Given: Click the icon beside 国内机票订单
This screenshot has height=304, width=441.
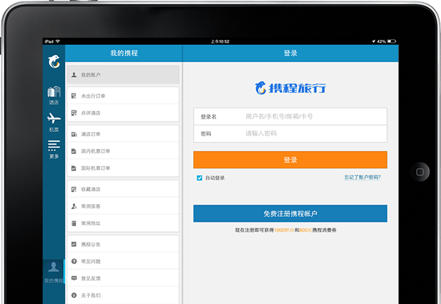Looking at the screenshot, I should coord(73,151).
